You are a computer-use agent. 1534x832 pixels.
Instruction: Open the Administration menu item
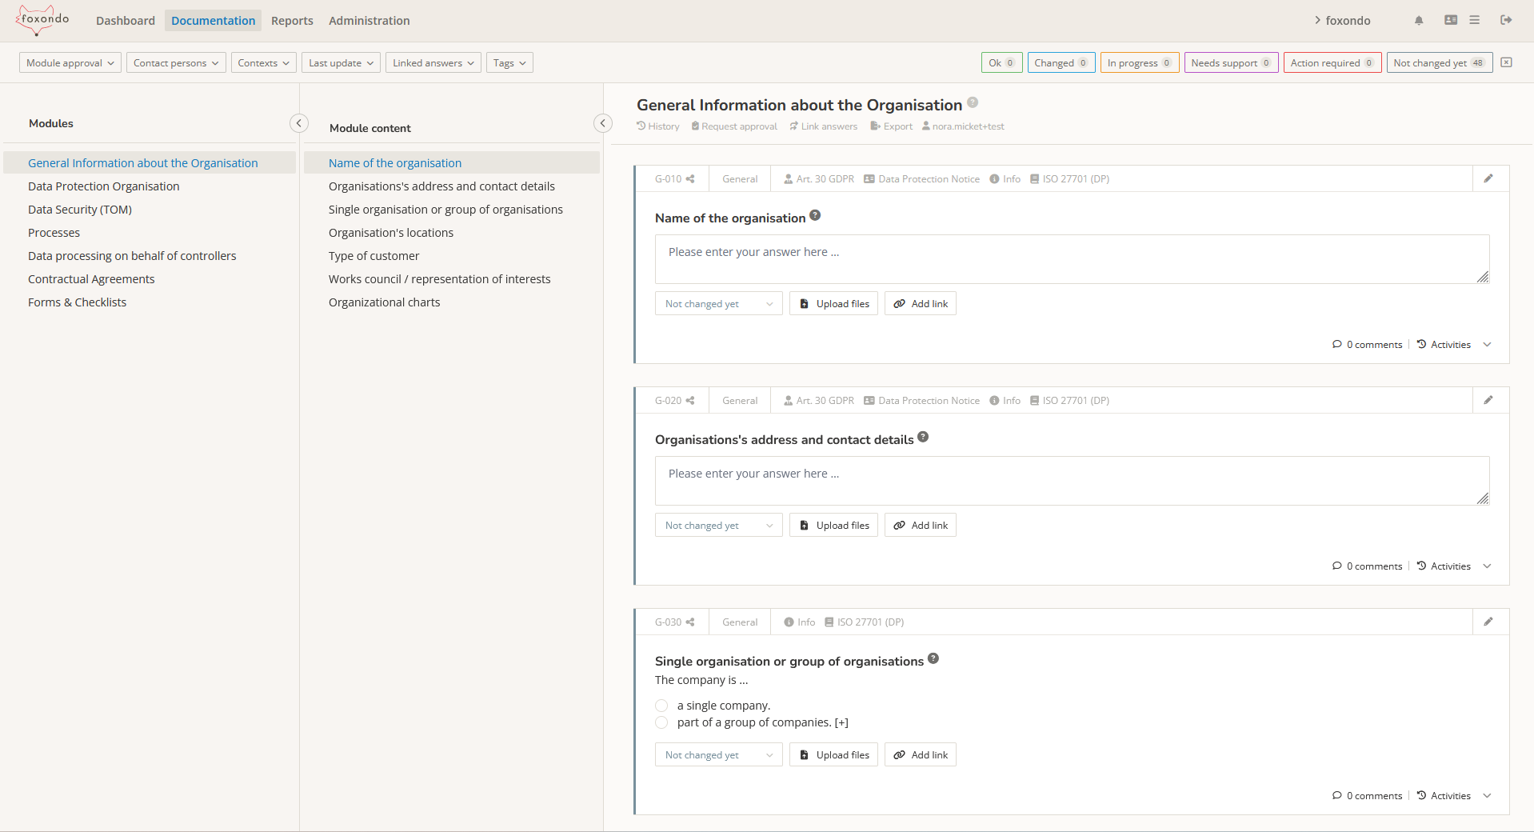point(368,20)
